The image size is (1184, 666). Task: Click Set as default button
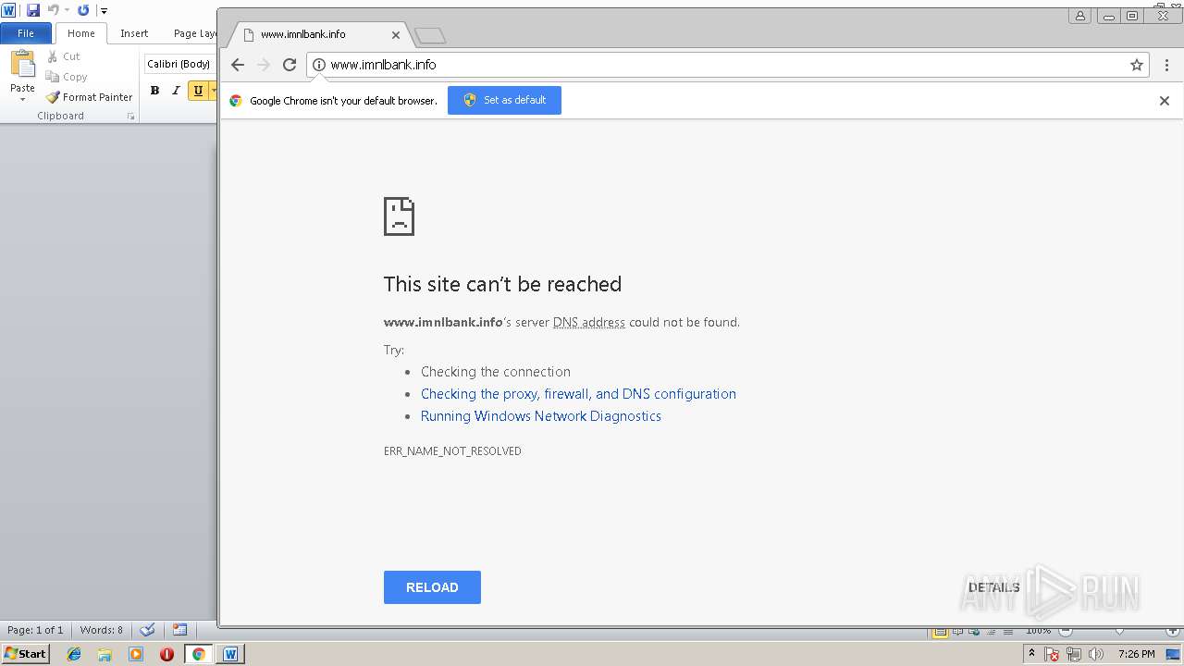click(x=504, y=100)
